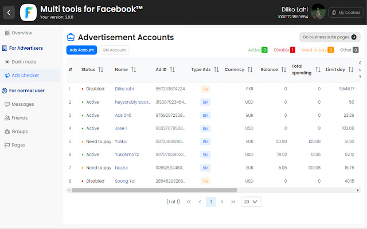Sort by Type Ads column arrows
The height and width of the screenshot is (229, 367).
(x=217, y=69)
